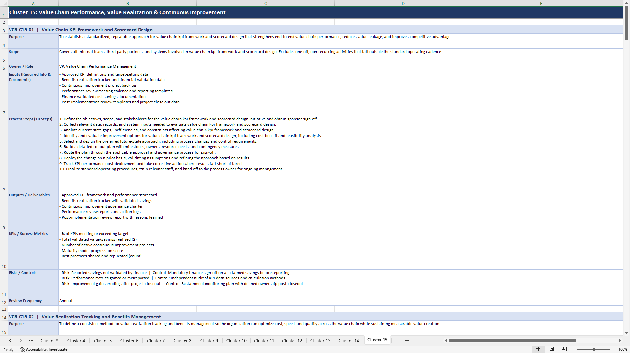The height and width of the screenshot is (353, 630).
Task: Go to next sheet tab arrow
Action: tap(21, 341)
